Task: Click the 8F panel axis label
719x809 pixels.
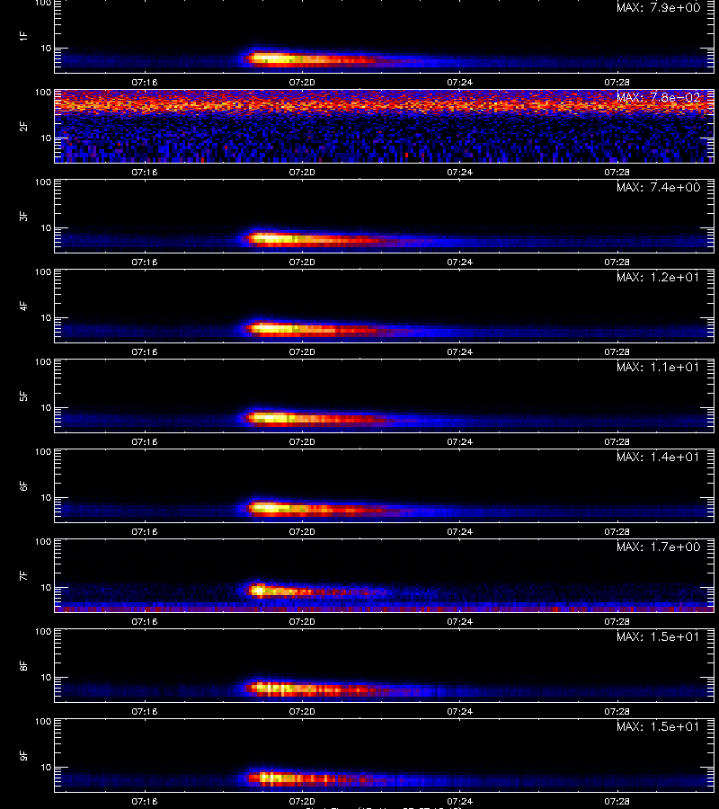Action: pyautogui.click(x=23, y=665)
